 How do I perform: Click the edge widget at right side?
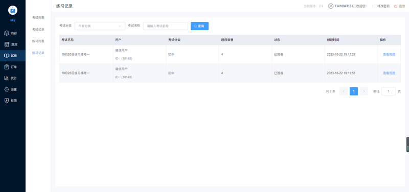point(407,145)
